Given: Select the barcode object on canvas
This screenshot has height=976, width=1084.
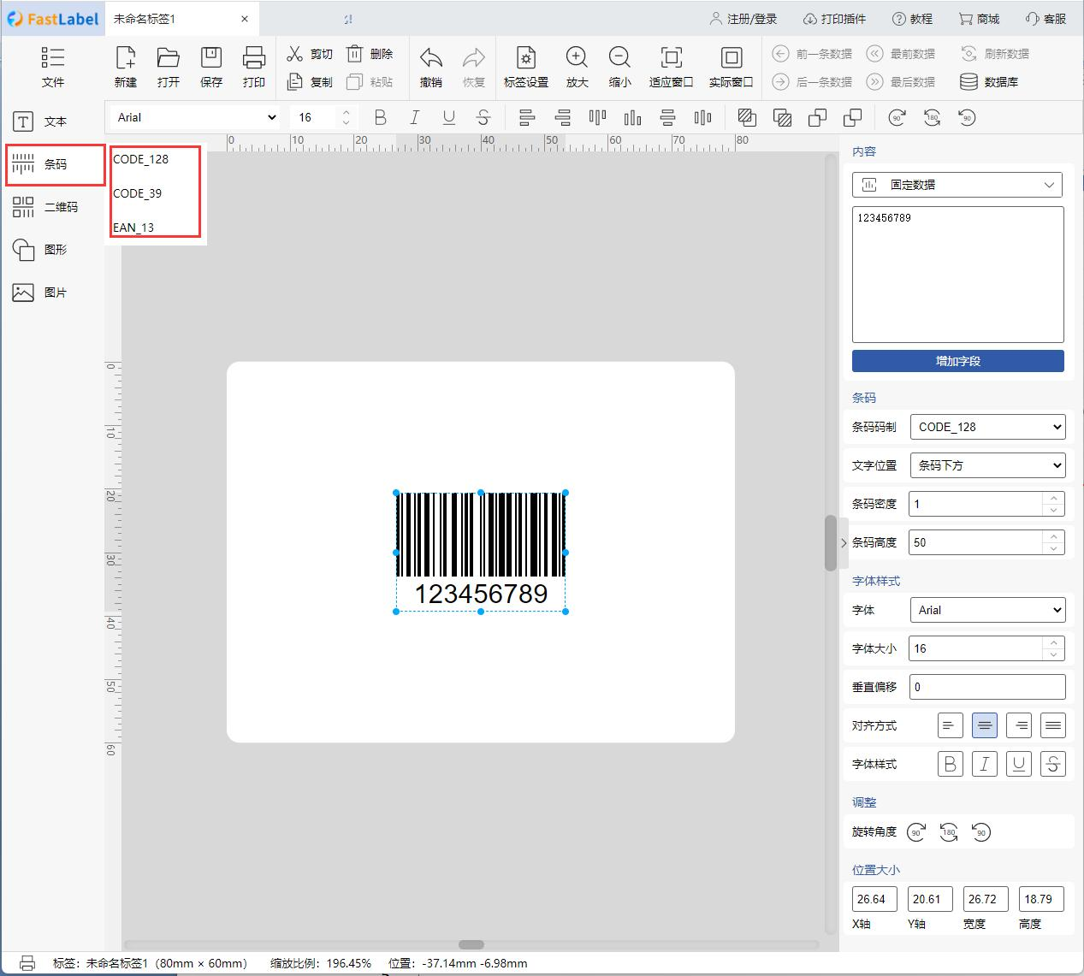Looking at the screenshot, I should 480,552.
